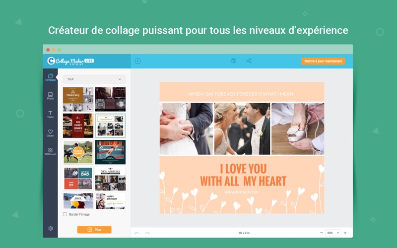Expand the Tout category dropdown

coord(94,79)
